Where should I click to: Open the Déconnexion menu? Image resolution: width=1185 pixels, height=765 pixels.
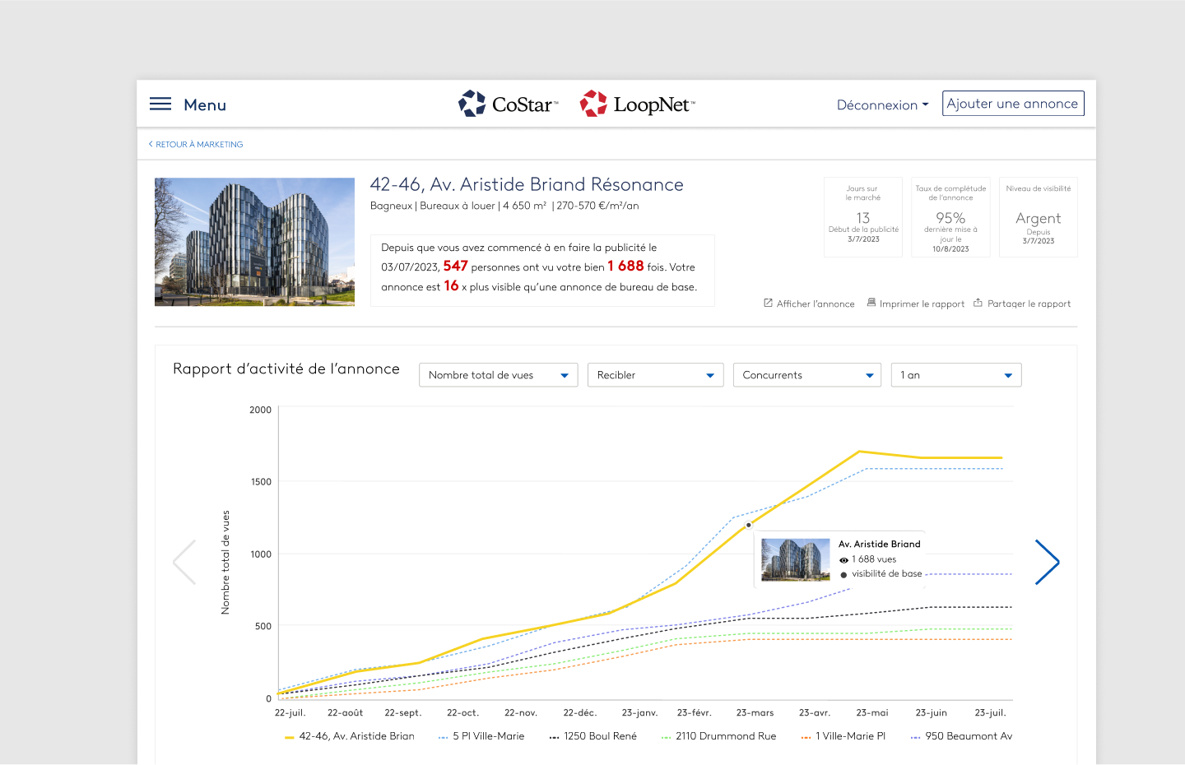[882, 105]
